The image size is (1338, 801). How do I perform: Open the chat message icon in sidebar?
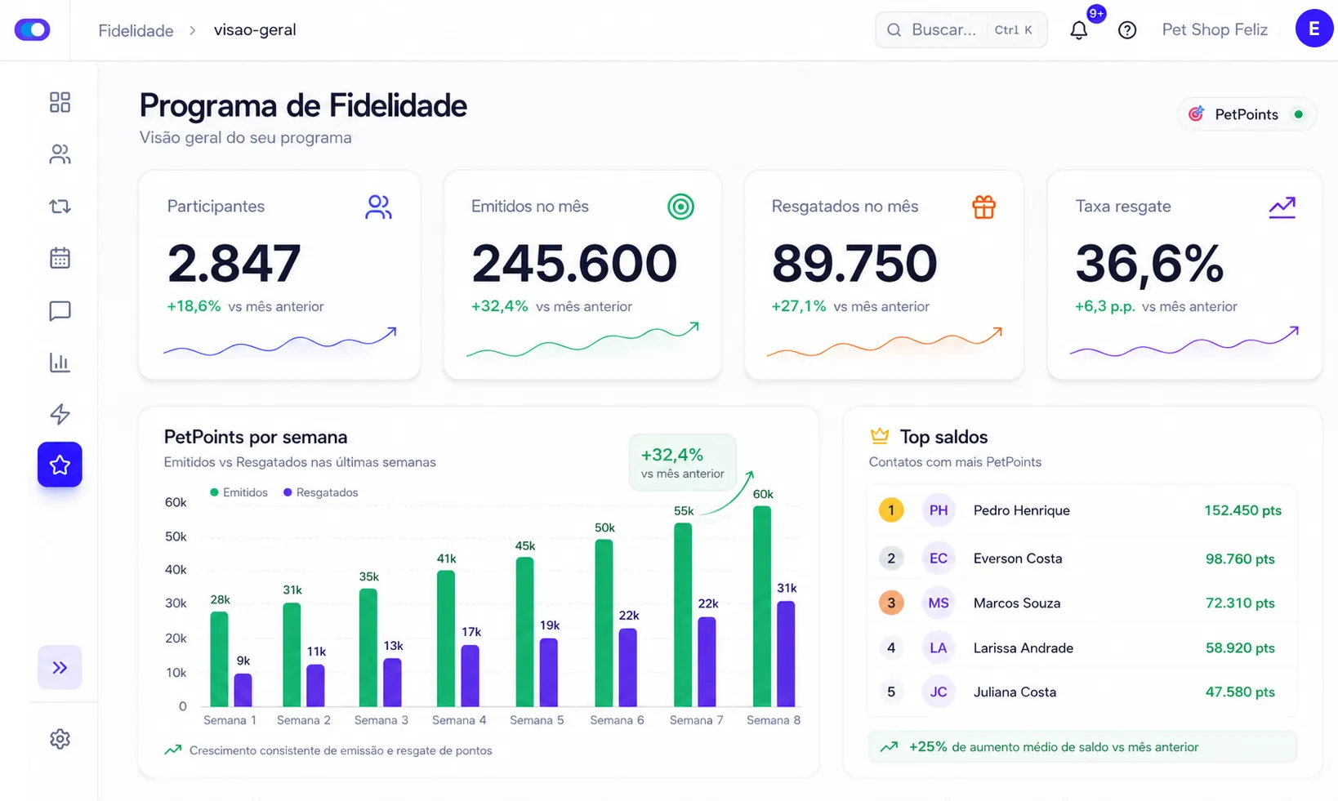[x=60, y=311]
